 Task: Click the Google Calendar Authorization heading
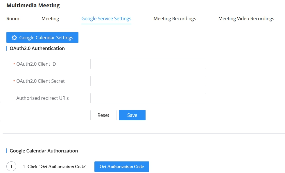(44, 151)
